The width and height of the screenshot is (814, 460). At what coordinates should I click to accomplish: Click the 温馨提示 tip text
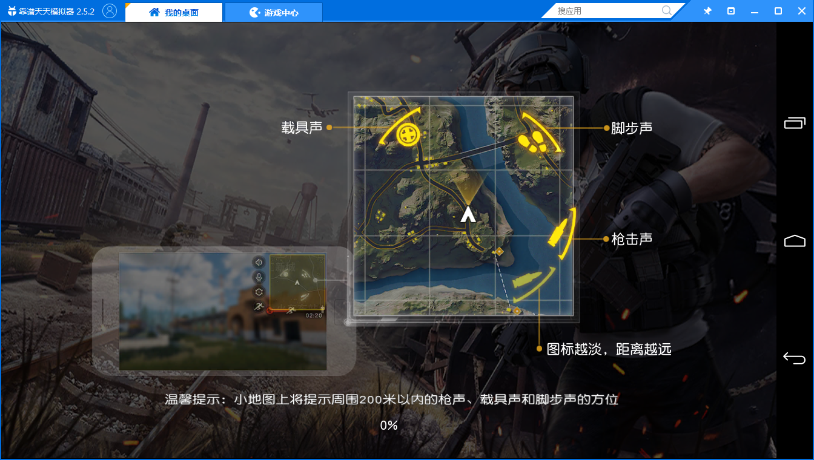point(392,399)
